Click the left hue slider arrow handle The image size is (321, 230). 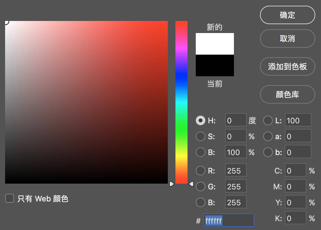click(x=172, y=184)
